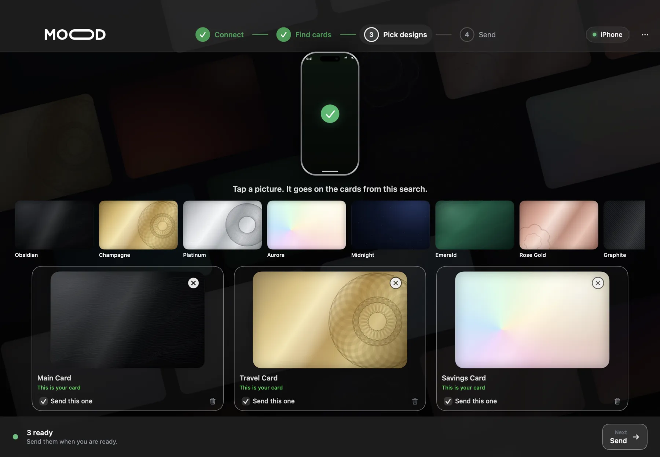The width and height of the screenshot is (660, 457).
Task: Click 'Send them when you are ready.' text
Action: click(72, 442)
